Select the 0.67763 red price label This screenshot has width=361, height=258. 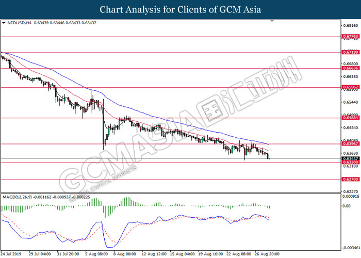tap(350, 37)
